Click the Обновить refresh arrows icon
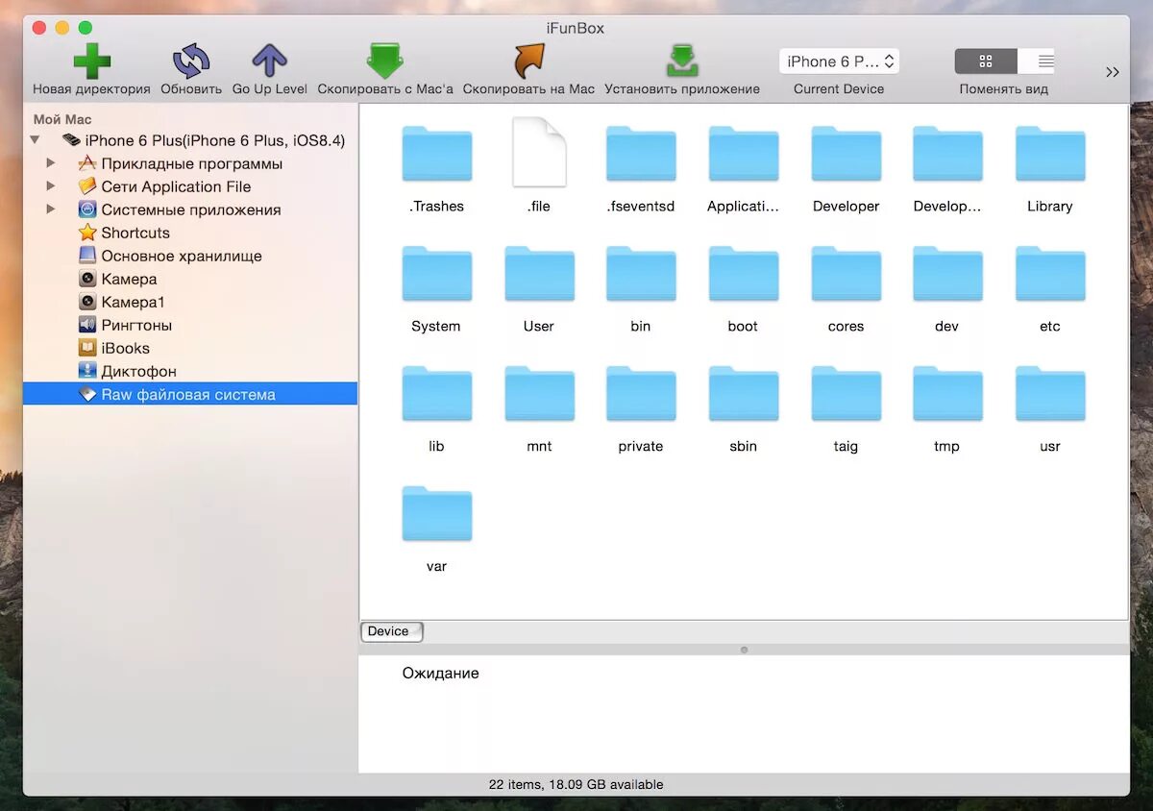 191,61
